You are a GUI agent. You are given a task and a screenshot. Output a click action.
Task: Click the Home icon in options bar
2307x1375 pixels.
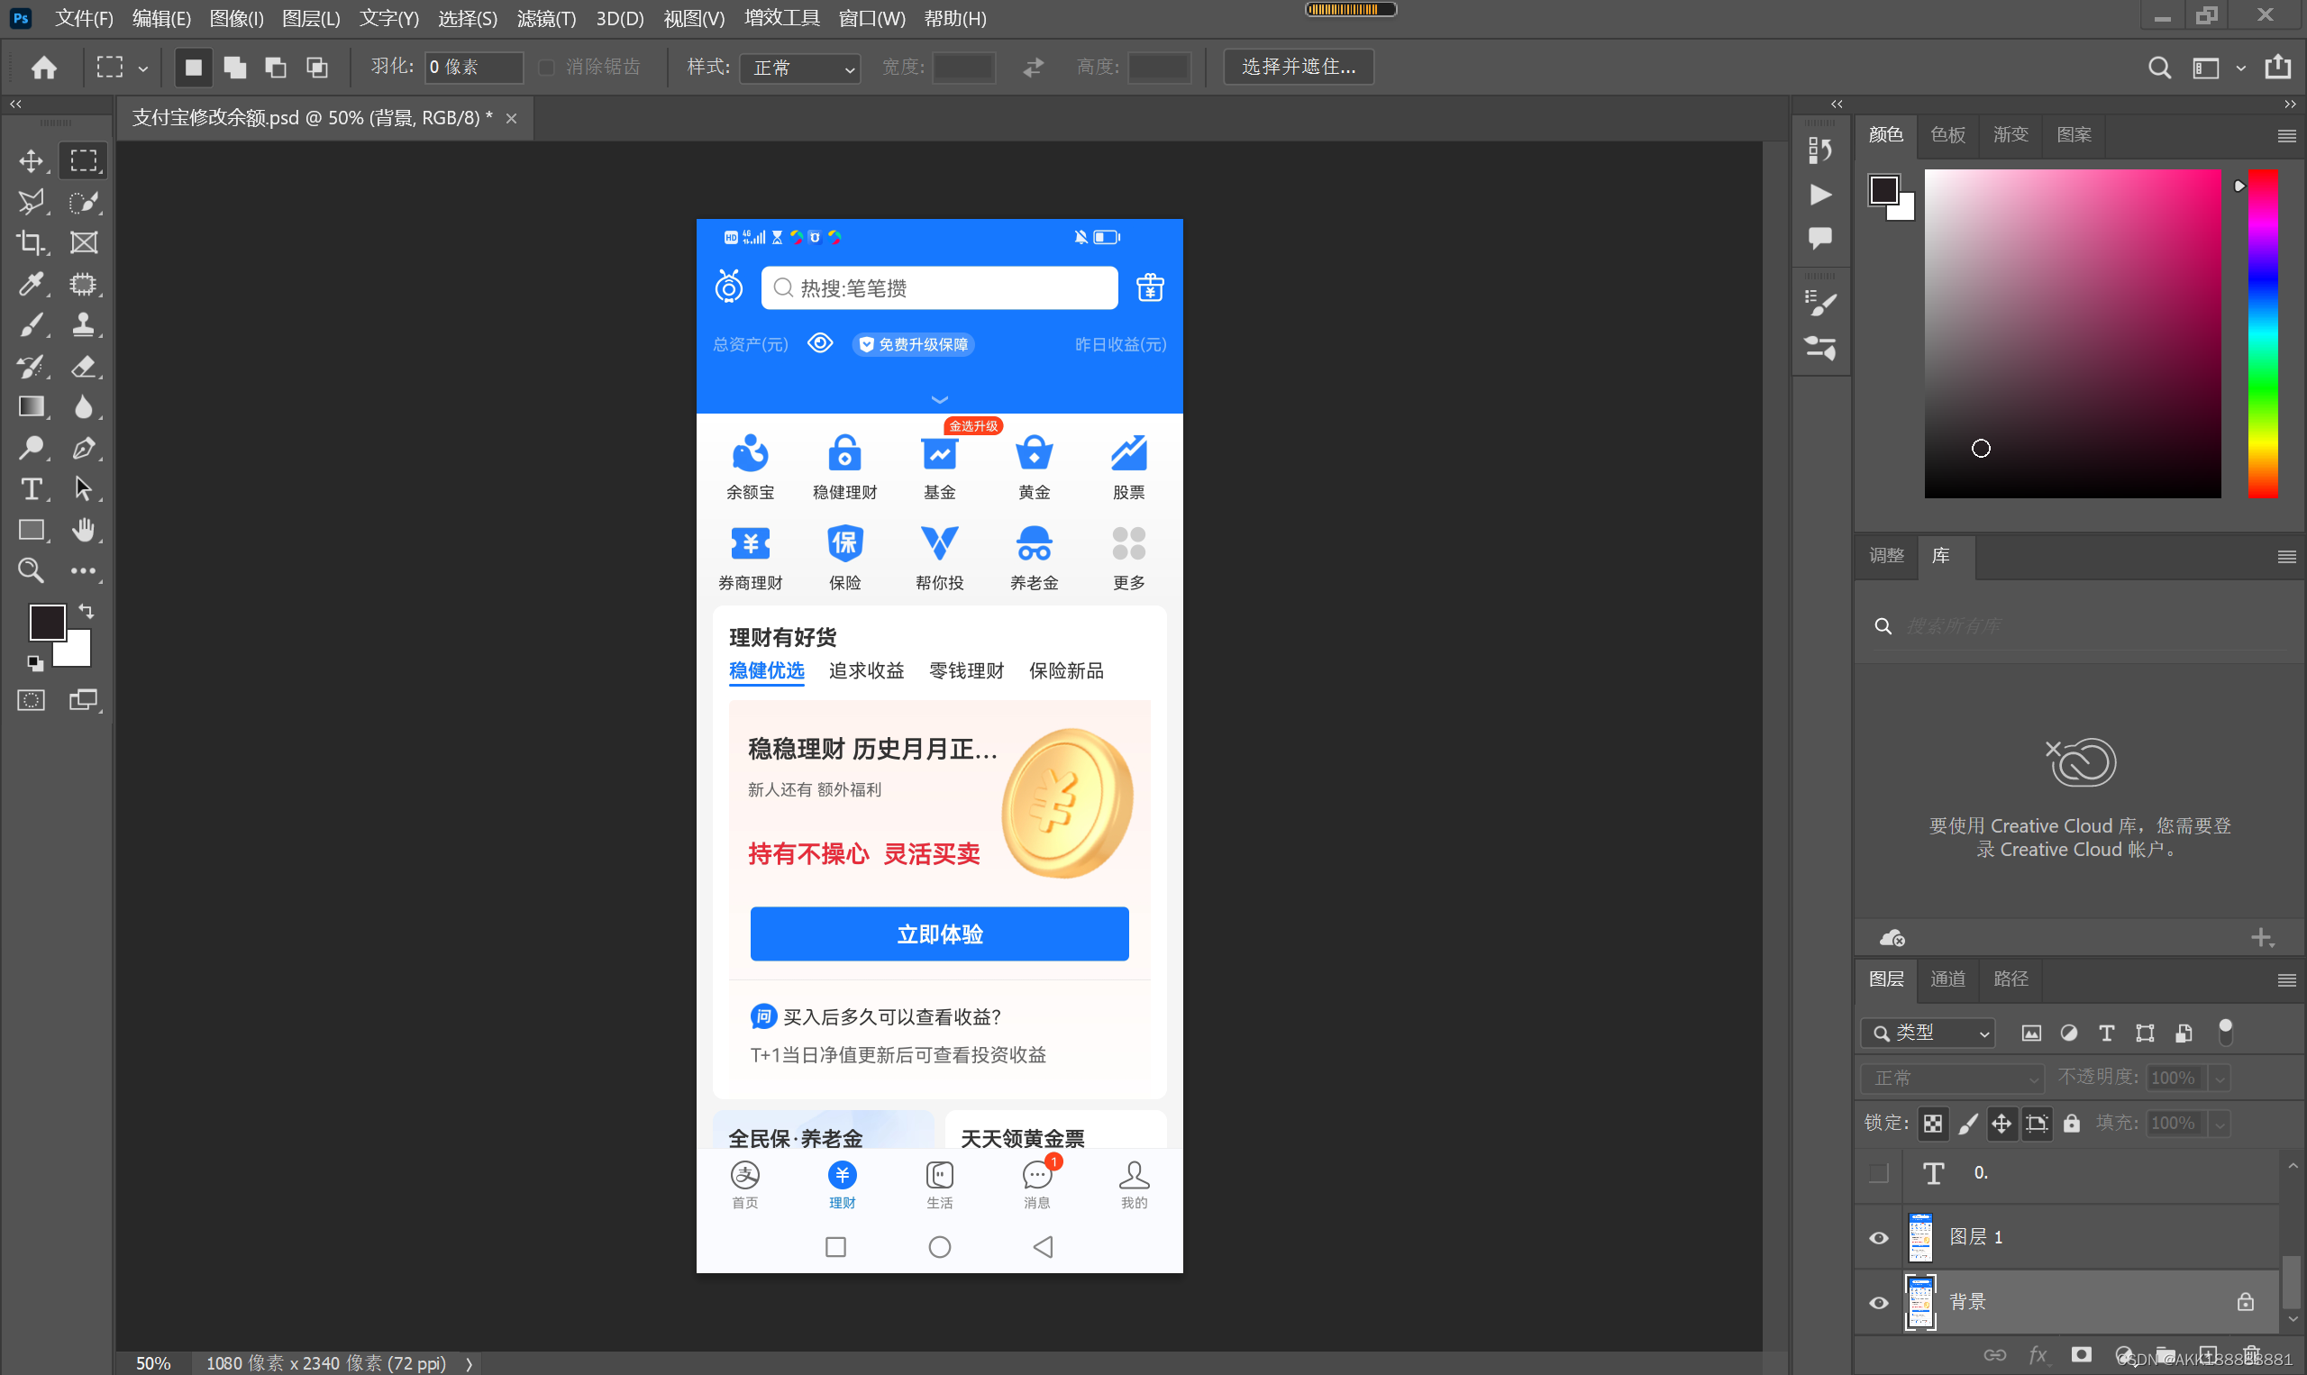43,68
